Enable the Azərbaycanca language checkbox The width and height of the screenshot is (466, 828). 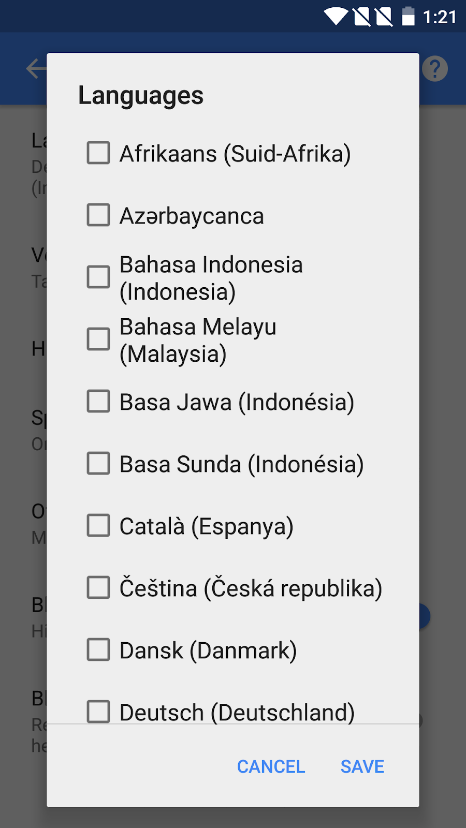click(x=98, y=215)
